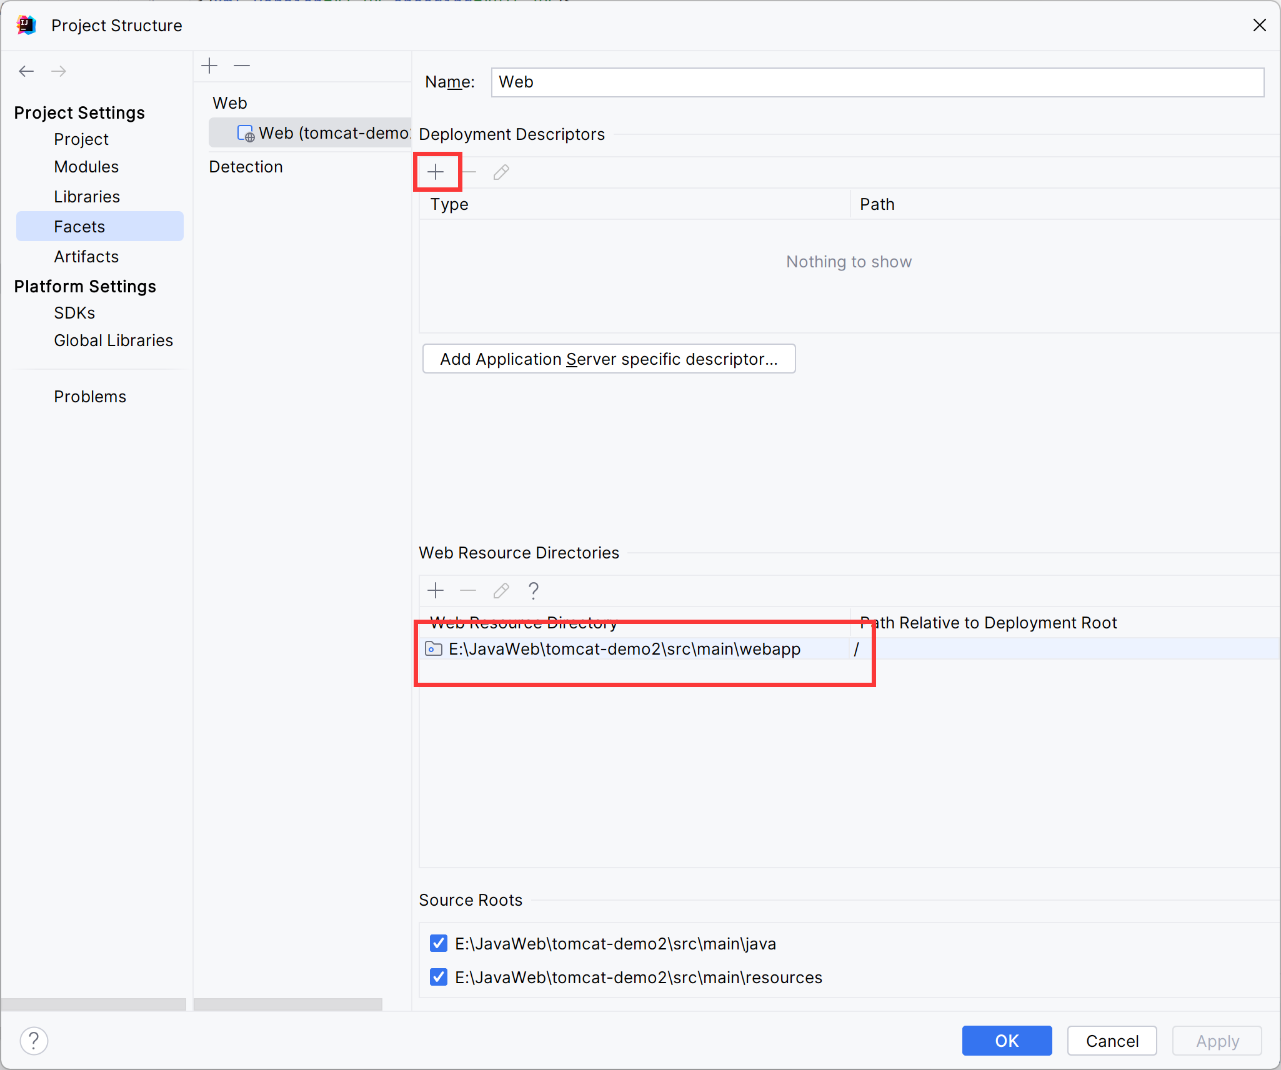Viewport: 1281px width, 1070px height.
Task: Switch to Artifacts settings
Action: [x=86, y=257]
